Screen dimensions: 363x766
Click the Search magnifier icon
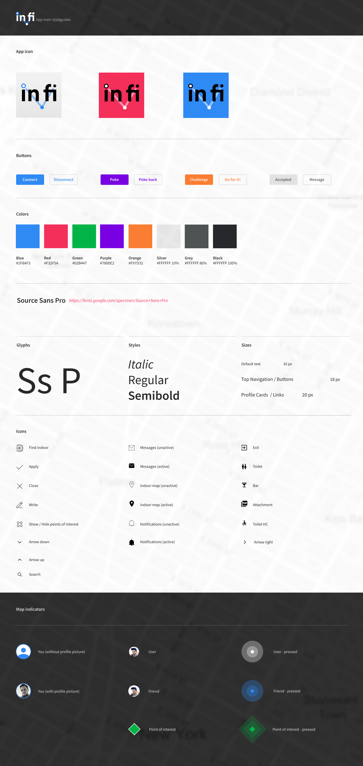click(x=20, y=574)
